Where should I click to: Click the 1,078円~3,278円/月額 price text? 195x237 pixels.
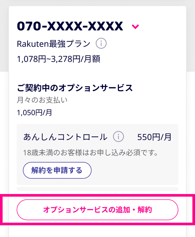pyautogui.click(x=58, y=59)
